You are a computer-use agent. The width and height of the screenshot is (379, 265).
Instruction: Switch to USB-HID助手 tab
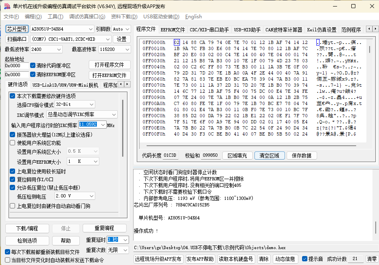[247, 30]
